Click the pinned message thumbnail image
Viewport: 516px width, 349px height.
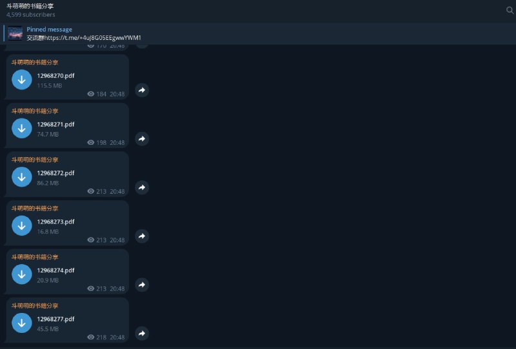15,33
